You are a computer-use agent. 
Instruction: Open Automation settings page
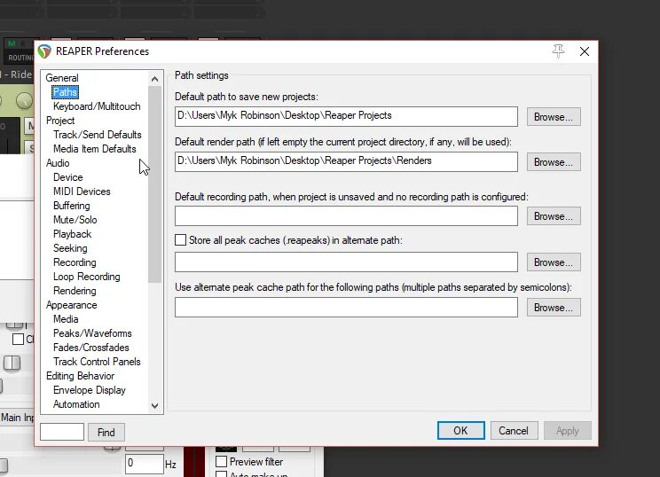pyautogui.click(x=76, y=404)
